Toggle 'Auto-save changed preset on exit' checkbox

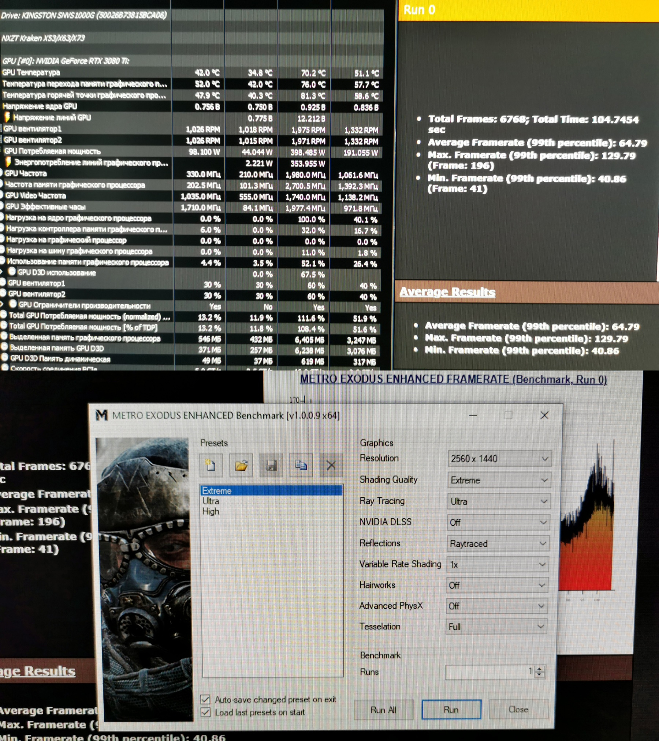pos(205,700)
